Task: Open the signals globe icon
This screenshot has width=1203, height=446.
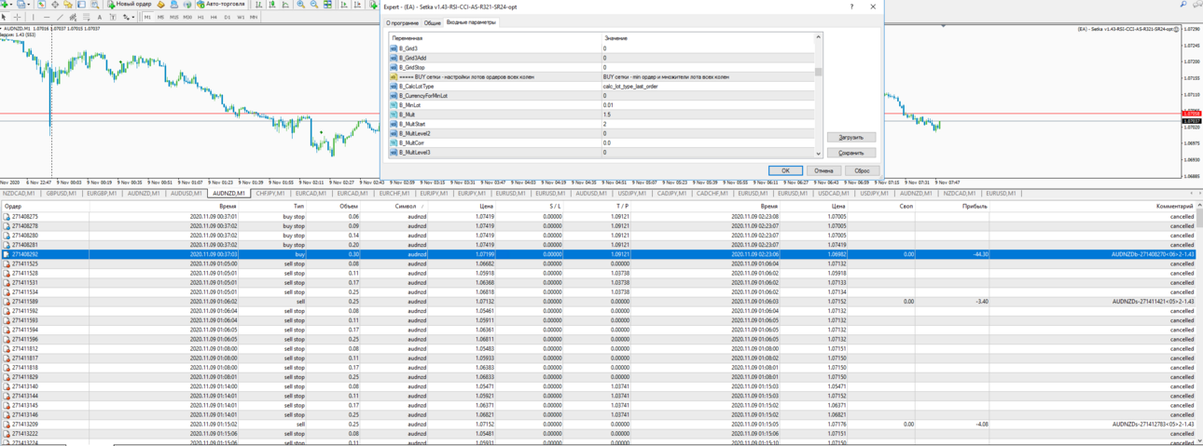Action: (x=187, y=5)
